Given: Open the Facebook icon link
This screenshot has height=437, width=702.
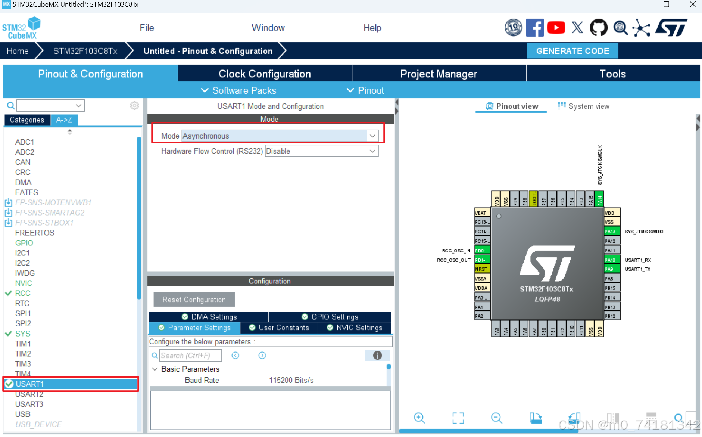Looking at the screenshot, I should [x=534, y=28].
